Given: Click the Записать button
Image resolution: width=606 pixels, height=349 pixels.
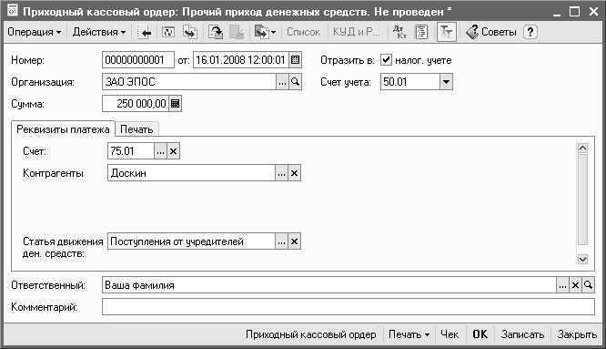Looking at the screenshot, I should pyautogui.click(x=522, y=334).
